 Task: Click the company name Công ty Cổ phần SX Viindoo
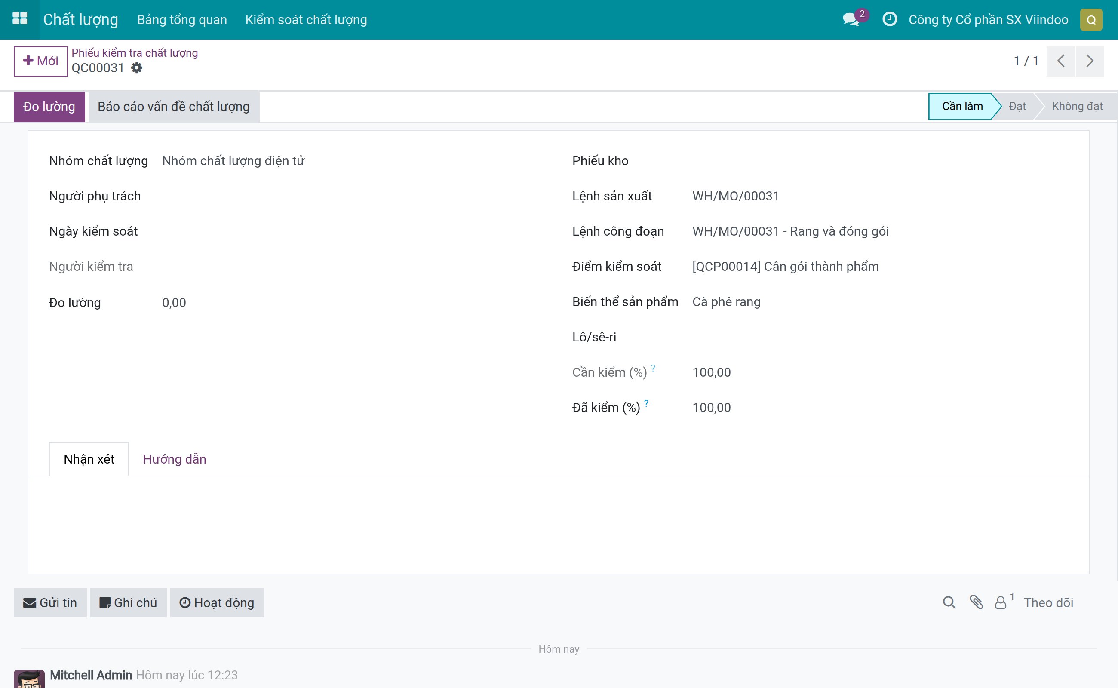988,20
